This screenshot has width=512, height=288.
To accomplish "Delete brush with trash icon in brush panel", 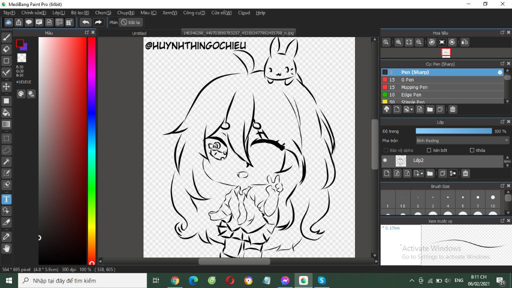I will (x=452, y=109).
